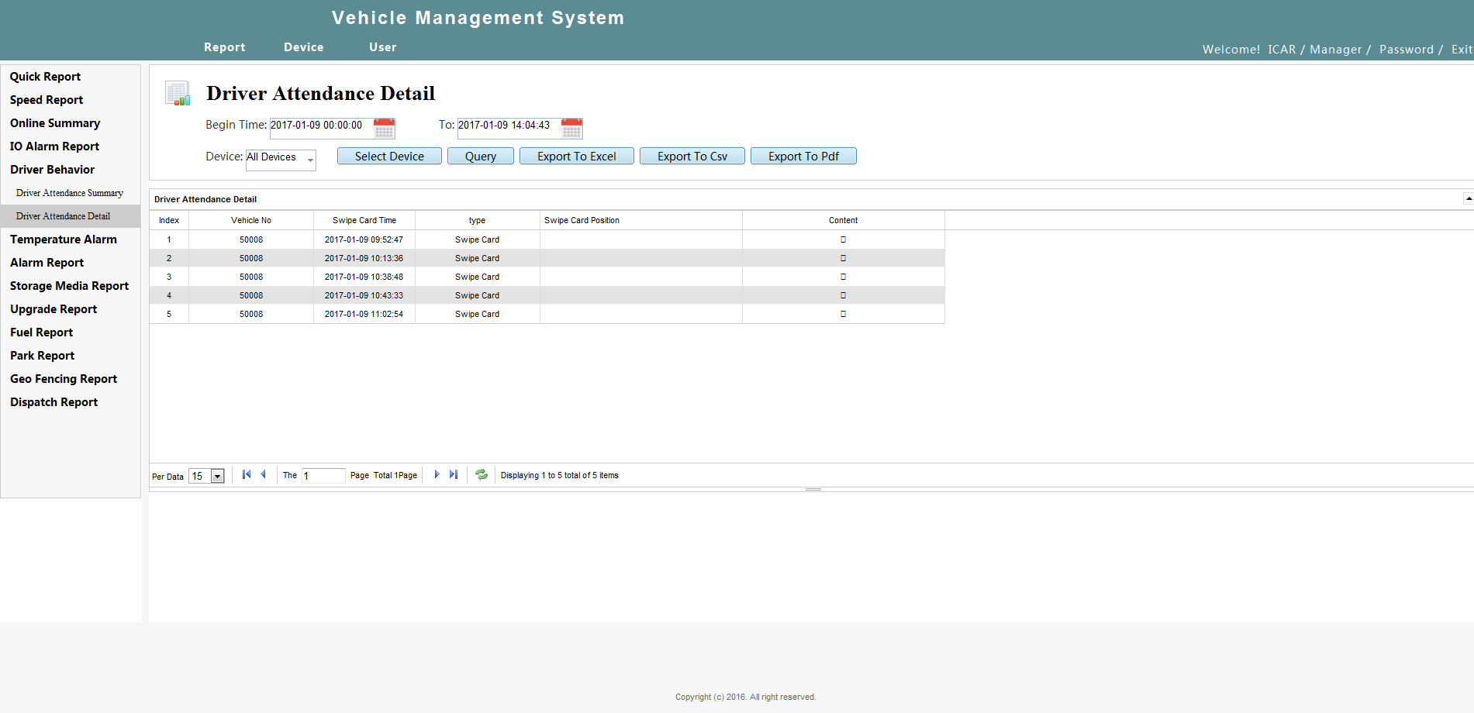Select Quick Report in the sidebar

coord(45,77)
